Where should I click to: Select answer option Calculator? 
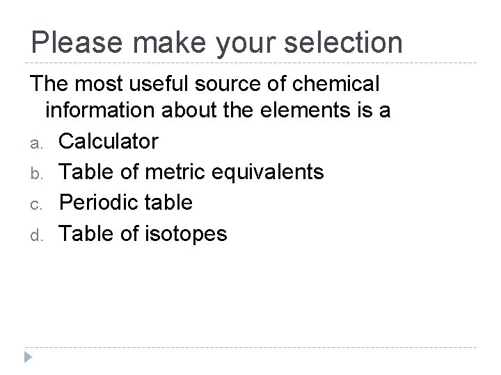tap(109, 142)
